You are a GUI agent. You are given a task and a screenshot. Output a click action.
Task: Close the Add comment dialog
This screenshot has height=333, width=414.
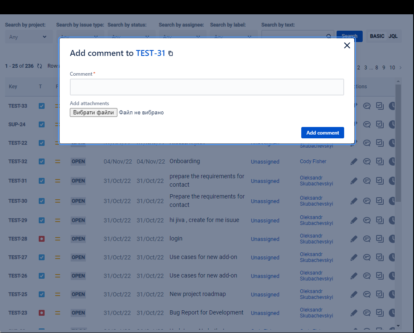pyautogui.click(x=347, y=45)
